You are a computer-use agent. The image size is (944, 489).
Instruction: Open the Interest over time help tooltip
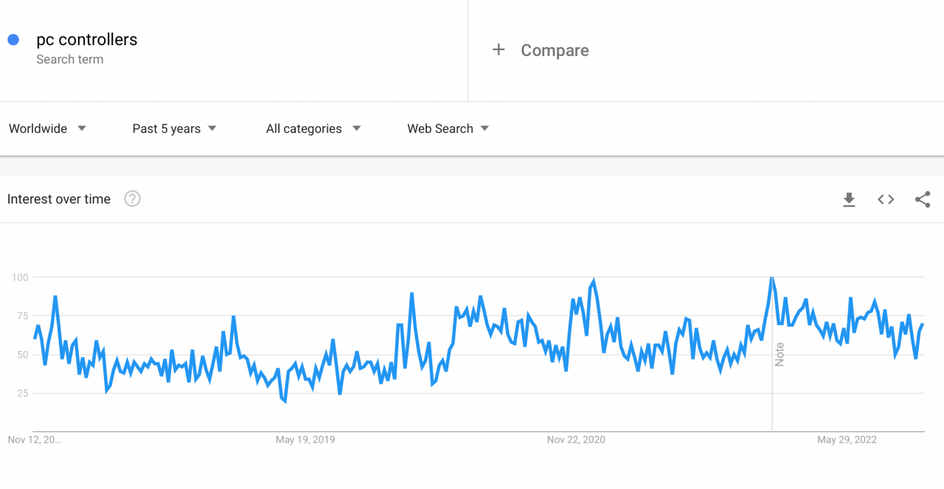pos(132,198)
